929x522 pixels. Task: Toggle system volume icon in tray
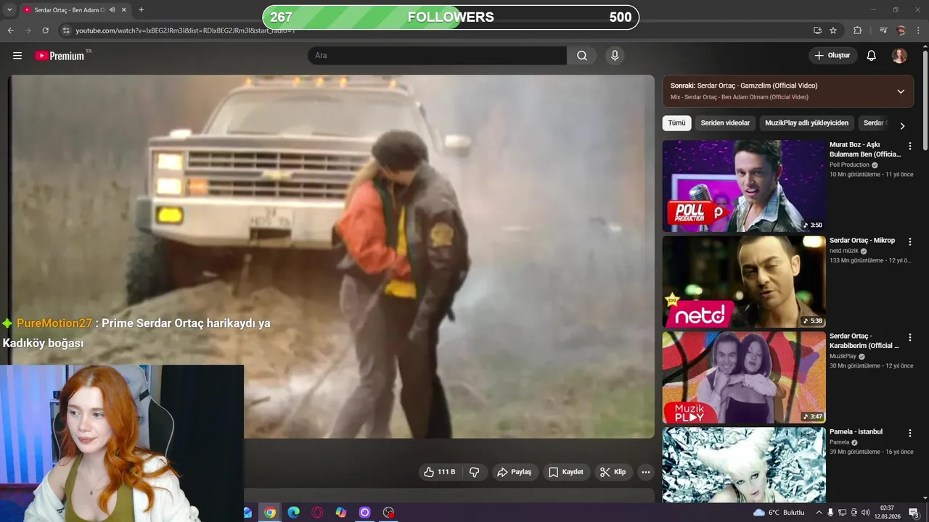point(866,513)
